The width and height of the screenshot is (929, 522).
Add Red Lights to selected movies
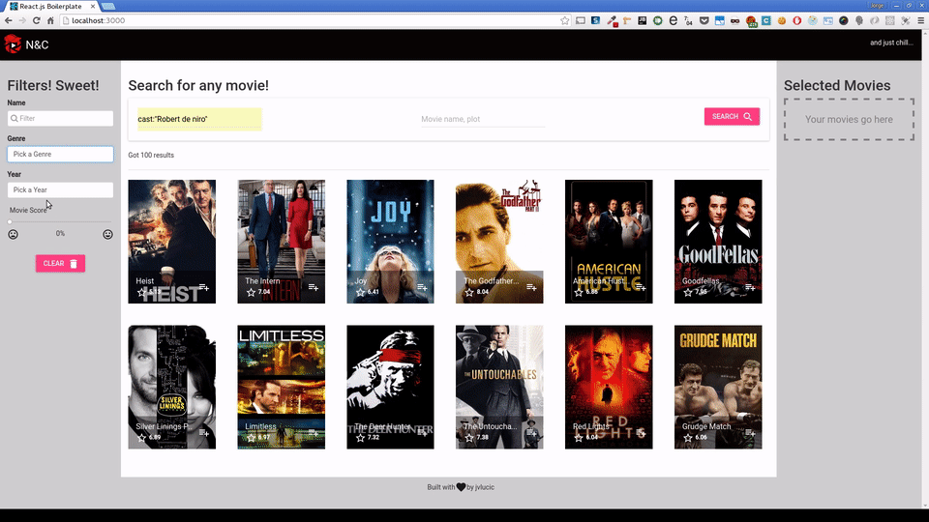point(641,433)
